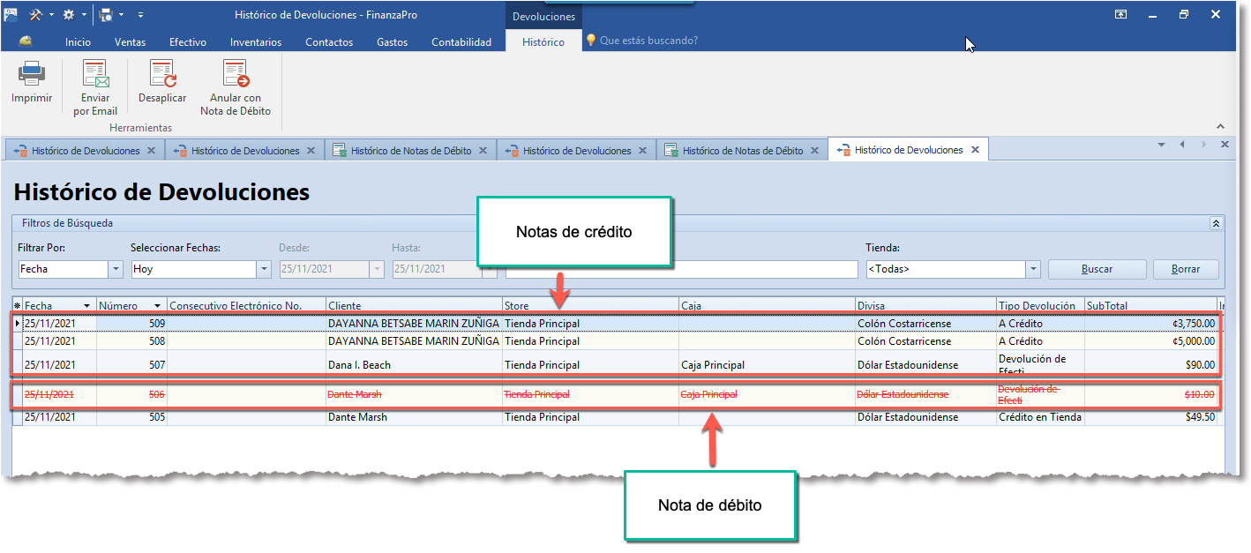Viewport: 1251px width, 553px height.
Task: Click the Imprimir printer icon in the ribbon
Action: [x=32, y=73]
